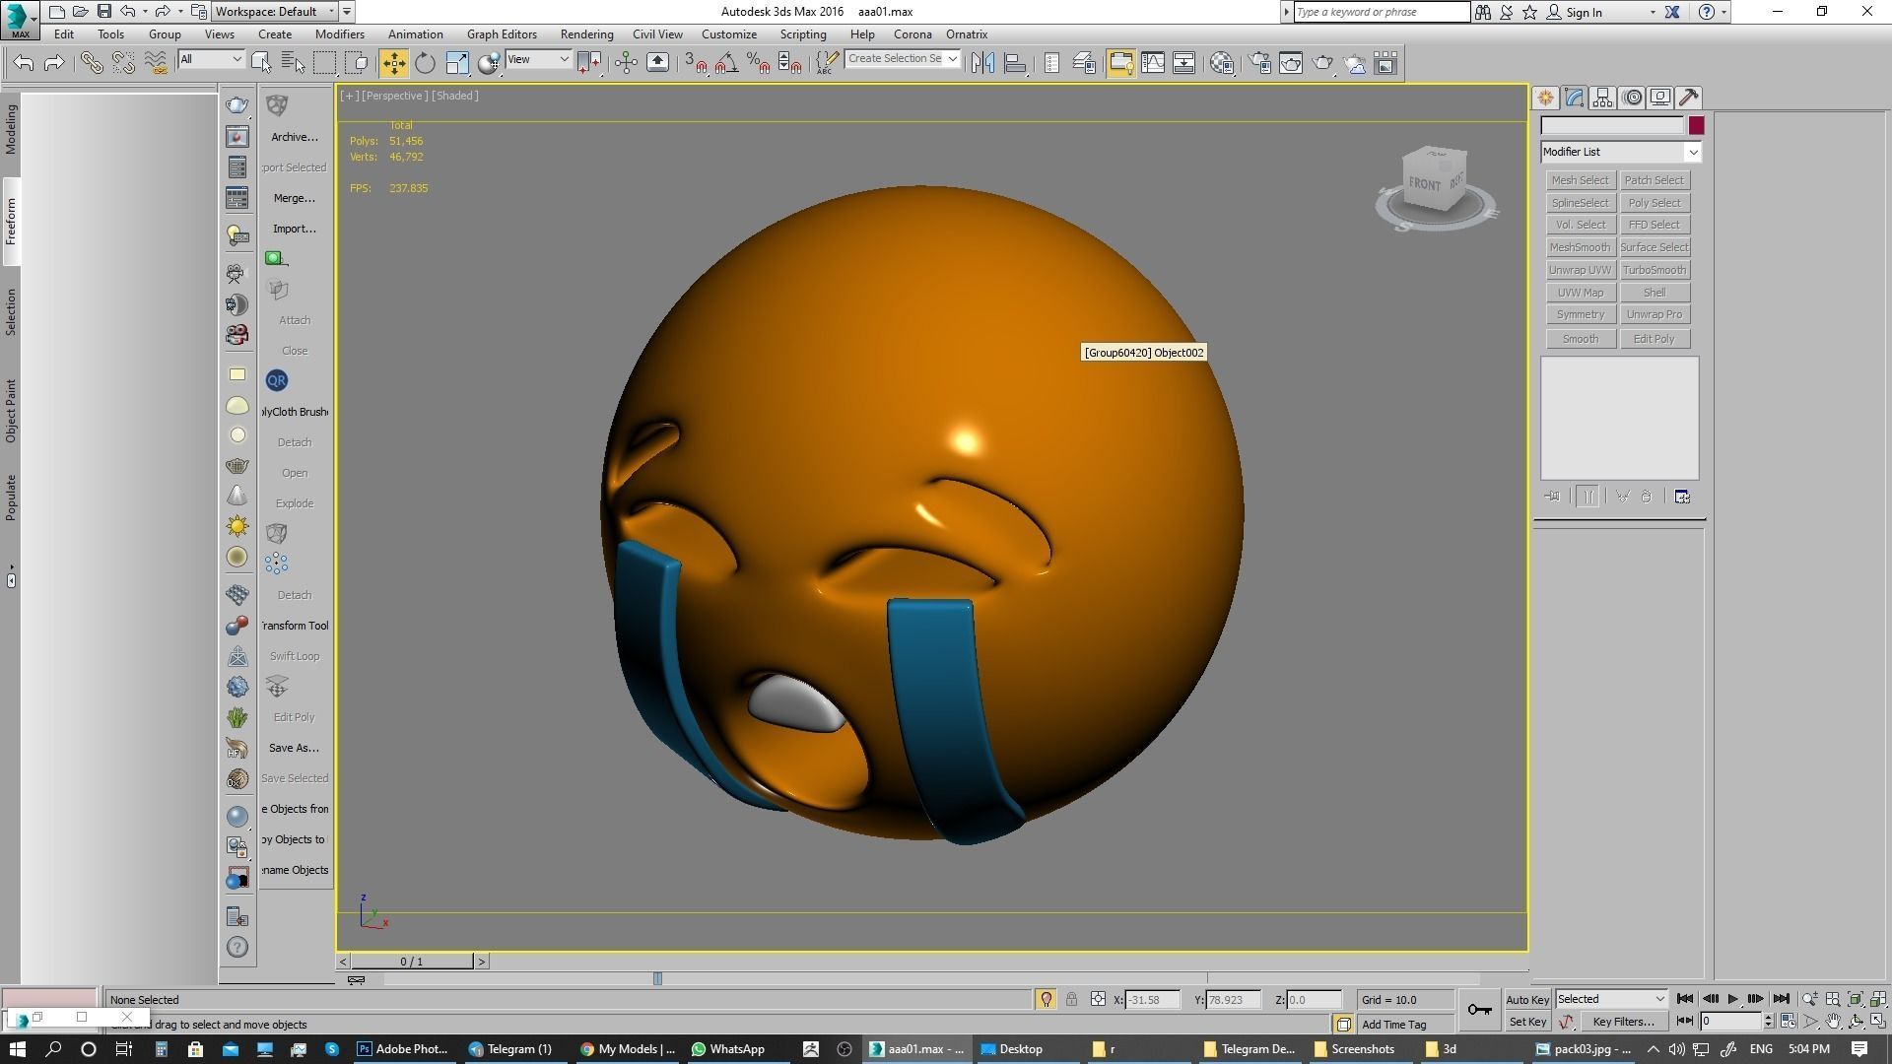Toggle Absolute/Offset transform type-in mode
Screen dimensions: 1892x1064
click(x=1098, y=1000)
